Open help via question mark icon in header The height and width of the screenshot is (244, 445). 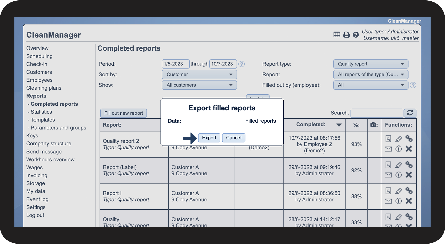pyautogui.click(x=356, y=35)
